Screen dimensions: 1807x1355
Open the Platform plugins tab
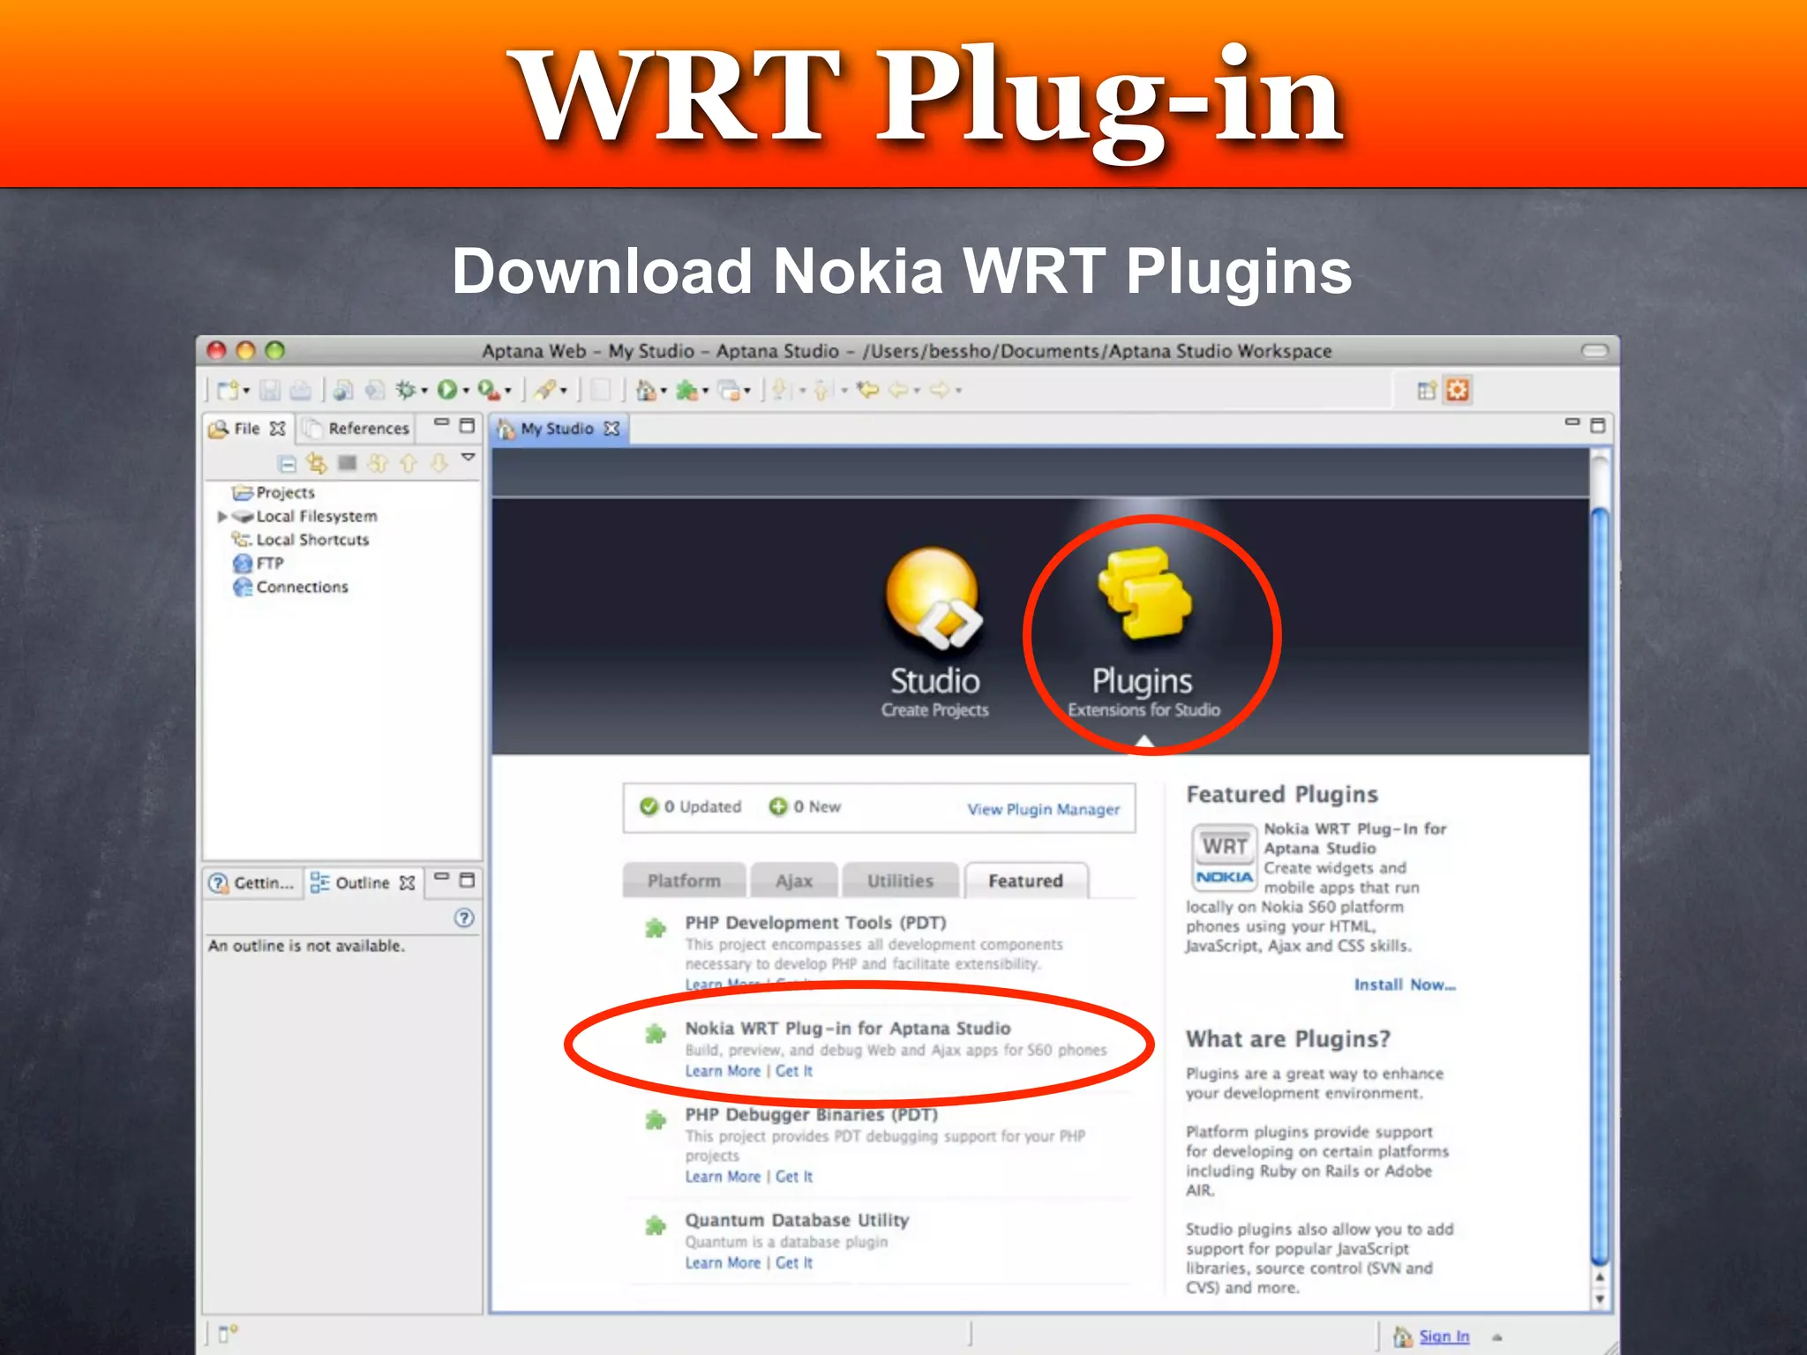(x=684, y=880)
